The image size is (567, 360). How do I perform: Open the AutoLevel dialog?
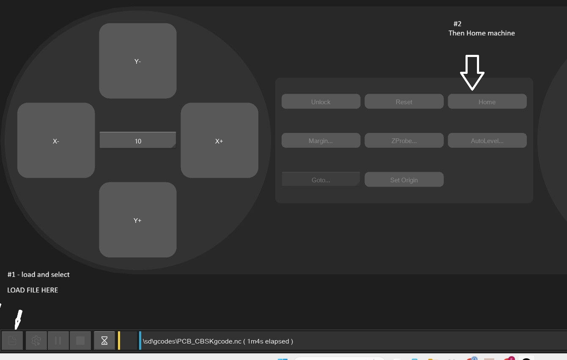[x=487, y=140]
